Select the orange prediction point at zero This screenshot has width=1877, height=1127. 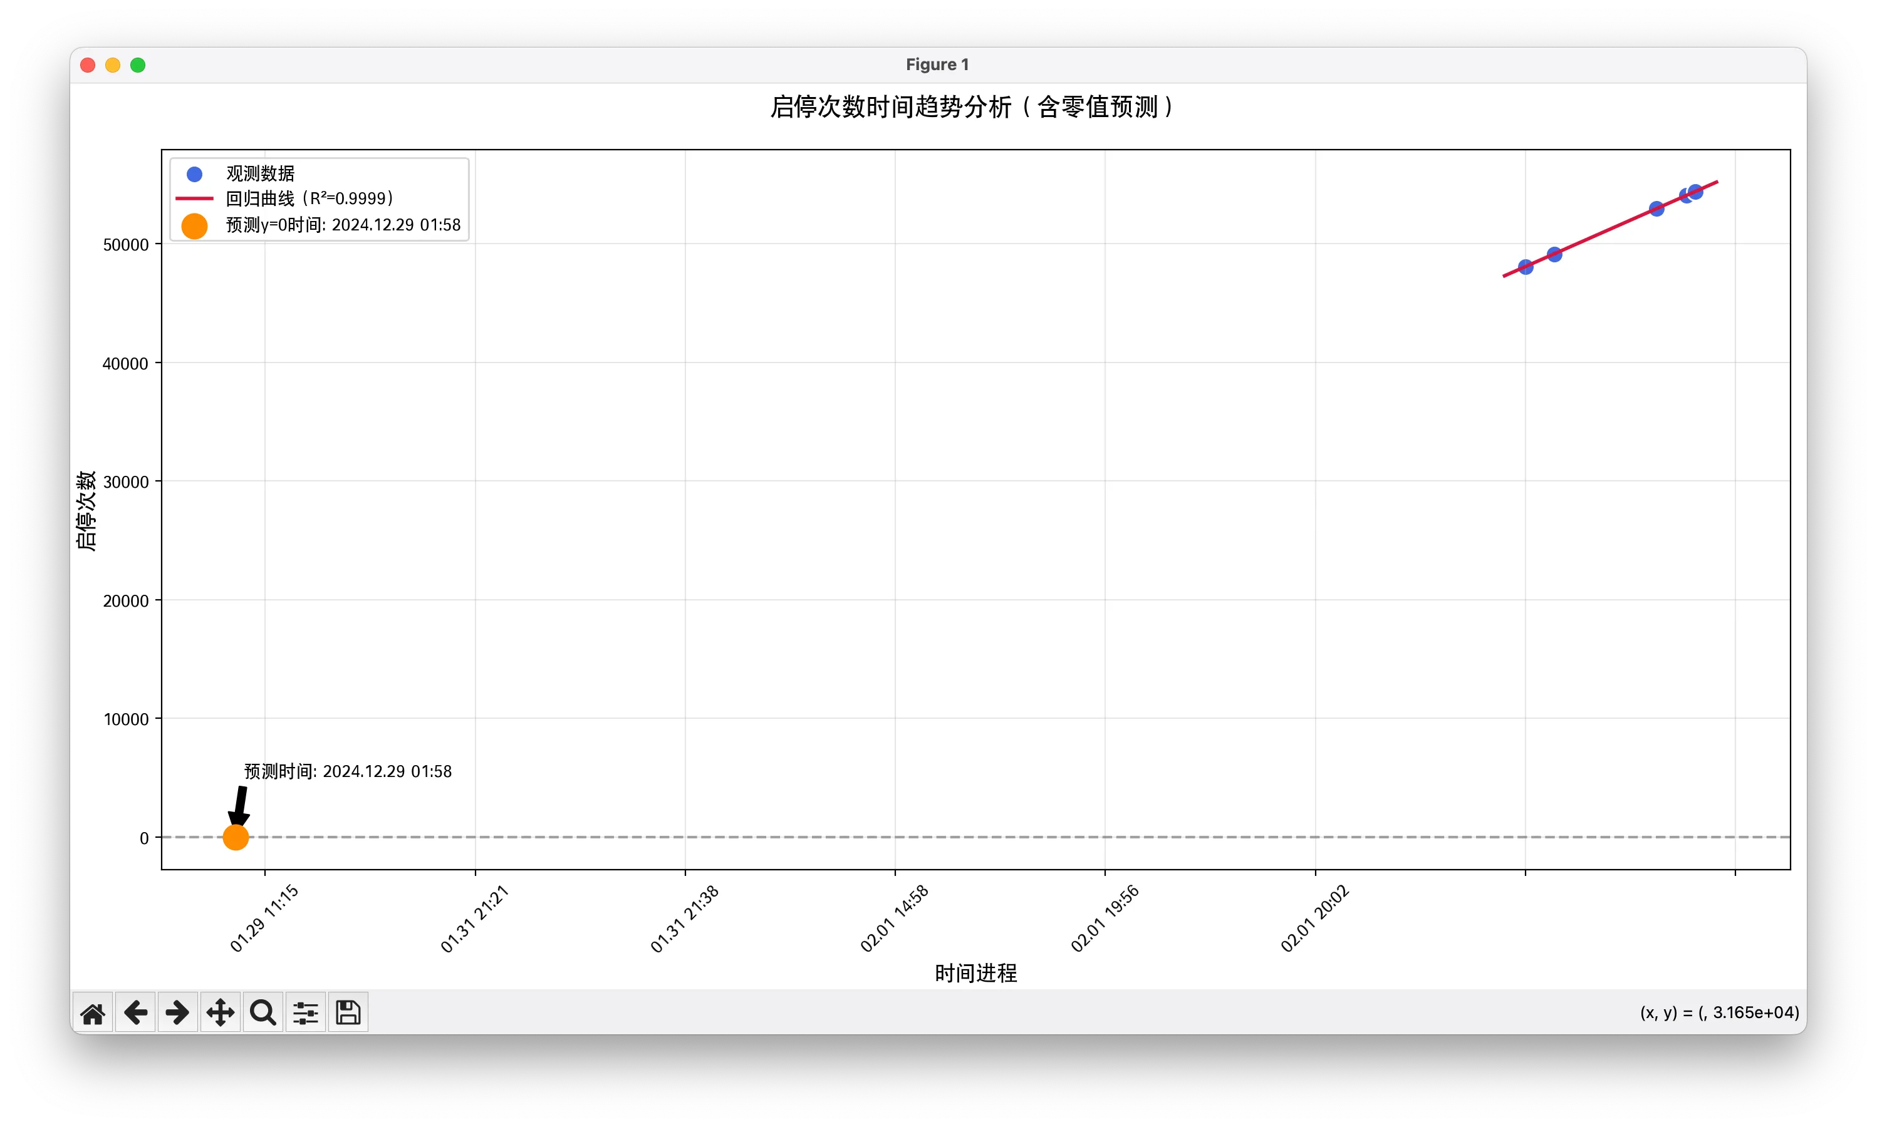click(x=235, y=837)
